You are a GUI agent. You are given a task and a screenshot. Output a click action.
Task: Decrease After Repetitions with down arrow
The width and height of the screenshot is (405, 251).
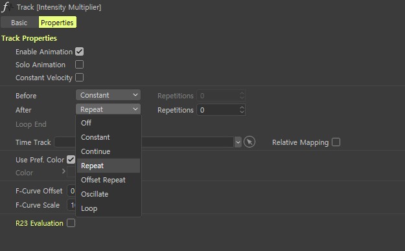(x=242, y=113)
